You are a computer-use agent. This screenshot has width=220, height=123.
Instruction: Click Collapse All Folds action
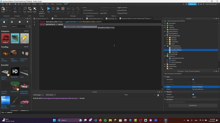coord(122,13)
